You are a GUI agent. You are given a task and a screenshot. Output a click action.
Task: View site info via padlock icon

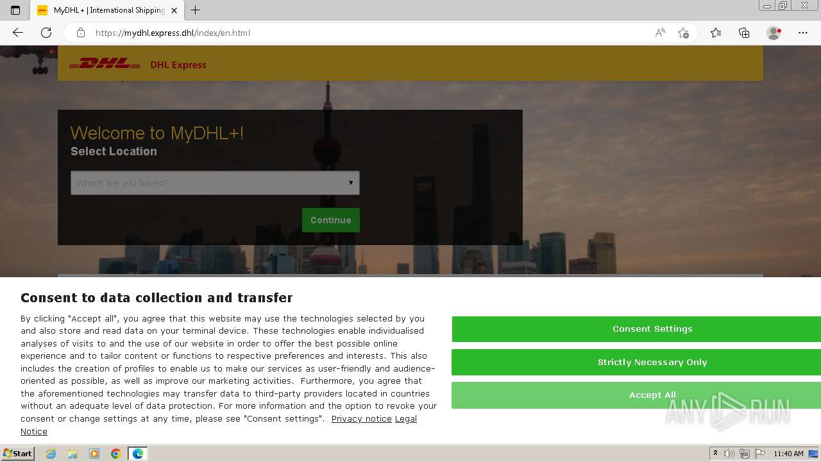(x=81, y=33)
